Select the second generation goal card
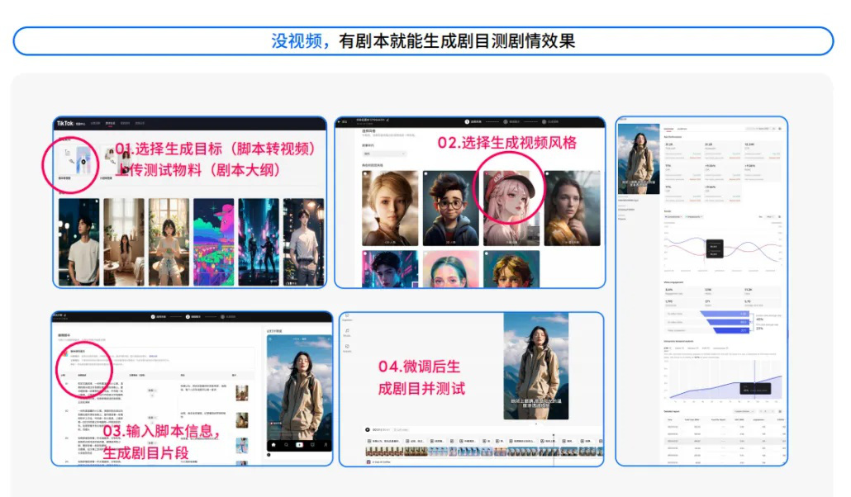The image size is (851, 497). [x=112, y=157]
